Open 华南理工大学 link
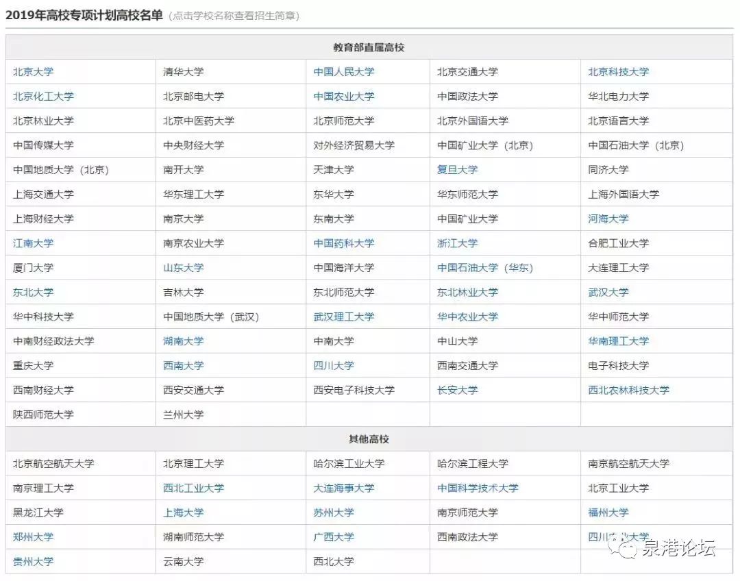This screenshot has height=581, width=740. coord(618,341)
